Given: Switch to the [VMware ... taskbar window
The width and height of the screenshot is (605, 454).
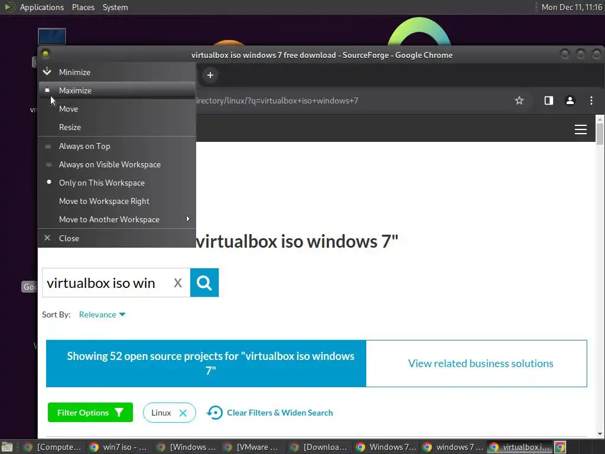Looking at the screenshot, I should coord(253,447).
